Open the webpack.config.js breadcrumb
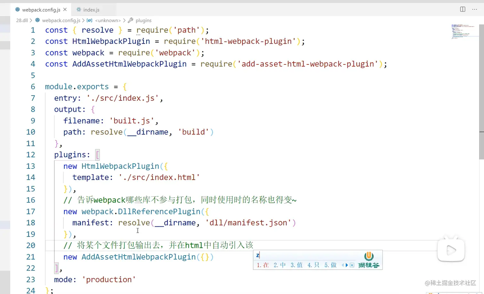The image size is (484, 294). (61, 20)
